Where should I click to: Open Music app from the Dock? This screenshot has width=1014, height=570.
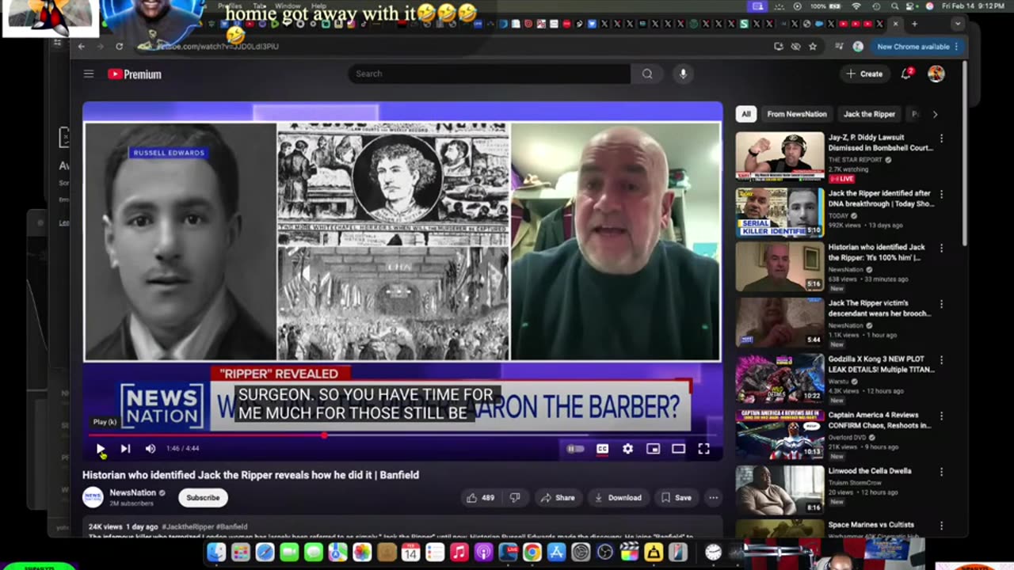(459, 553)
